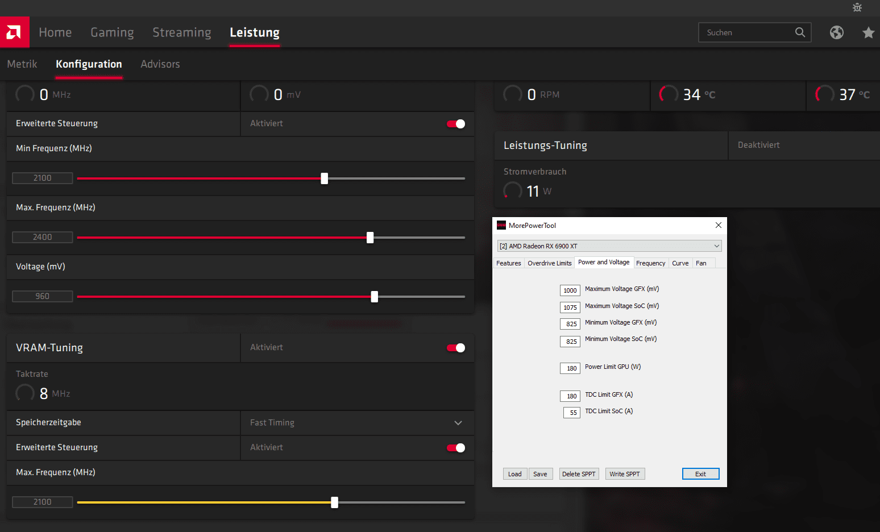Click Maximum Voltage GFX field

coord(570,290)
